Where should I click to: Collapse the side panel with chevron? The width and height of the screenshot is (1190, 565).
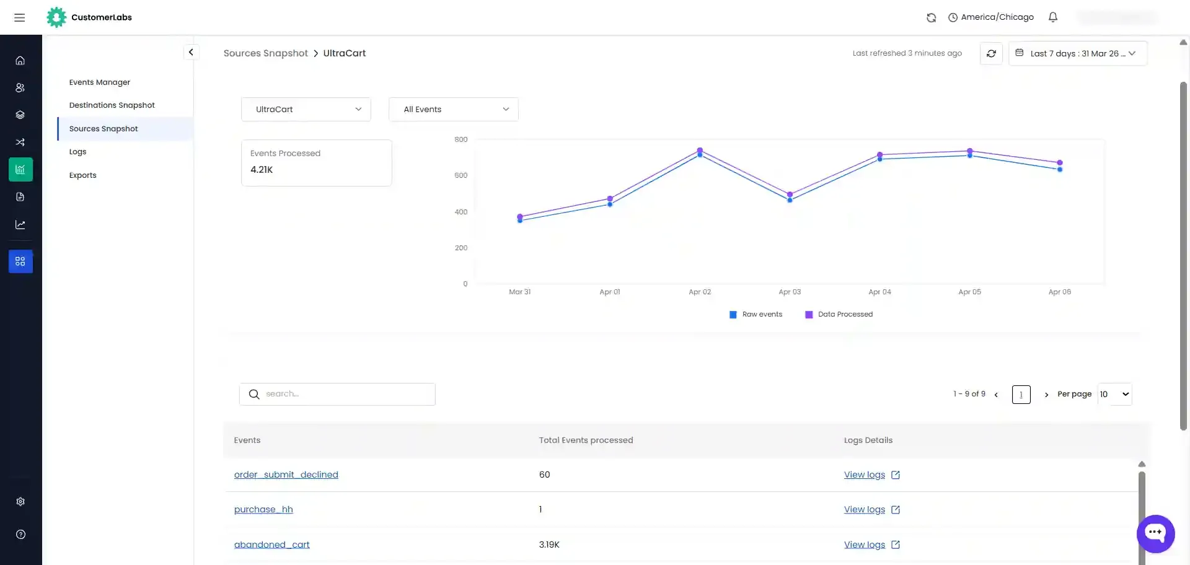[191, 53]
